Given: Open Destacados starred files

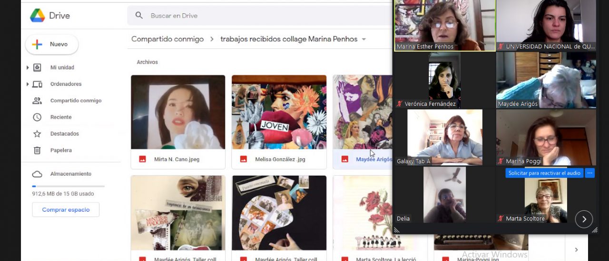Looking at the screenshot, I should point(64,134).
